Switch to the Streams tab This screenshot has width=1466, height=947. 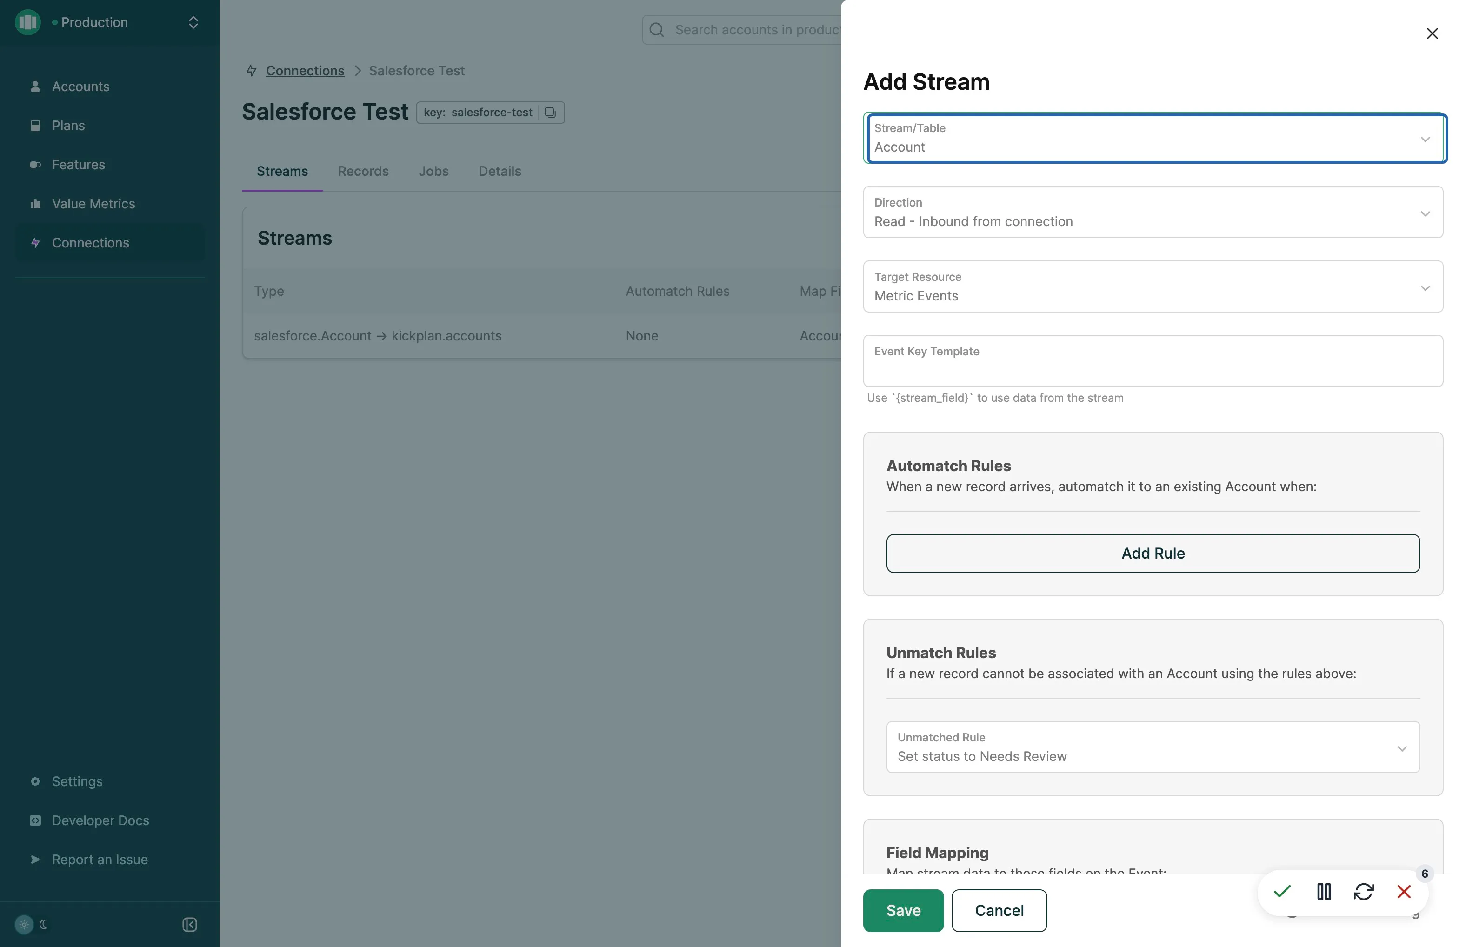pyautogui.click(x=282, y=171)
